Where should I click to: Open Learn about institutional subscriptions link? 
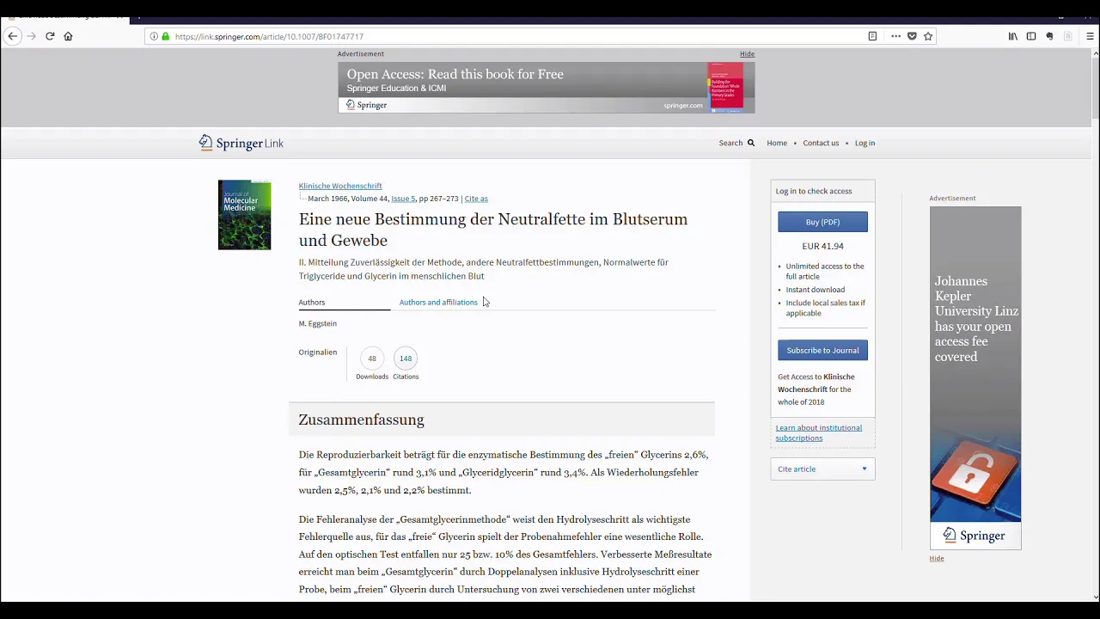(818, 432)
